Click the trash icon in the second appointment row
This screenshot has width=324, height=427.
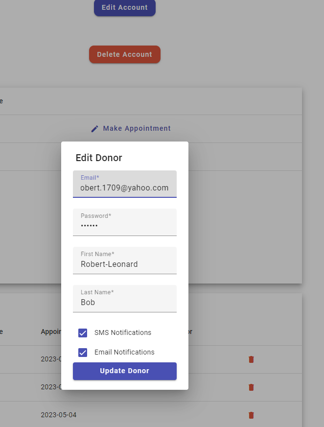pos(251,387)
